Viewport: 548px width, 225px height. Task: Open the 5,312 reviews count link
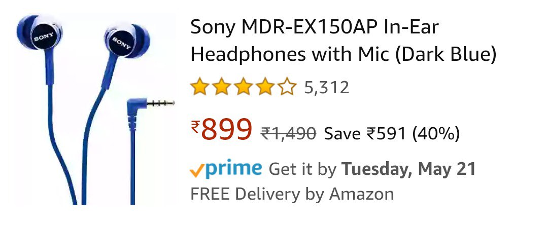326,87
